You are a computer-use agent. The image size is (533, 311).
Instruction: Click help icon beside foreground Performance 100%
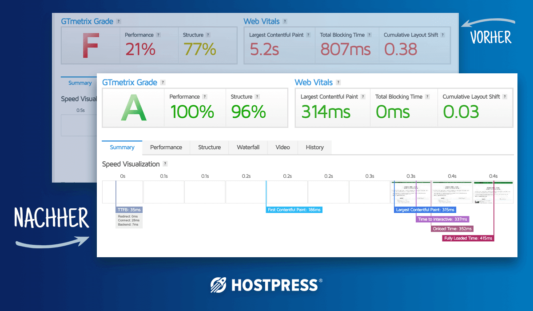pyautogui.click(x=205, y=97)
